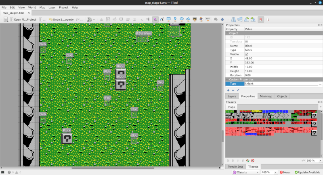This screenshot has width=323, height=175.
Task: Switch to the Layers tab
Action: coord(232,96)
